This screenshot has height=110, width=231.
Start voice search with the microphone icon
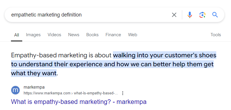(190, 15)
